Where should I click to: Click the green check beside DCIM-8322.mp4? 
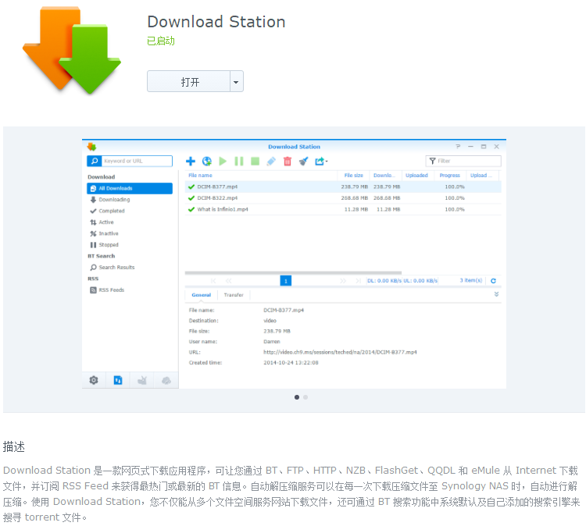(191, 198)
